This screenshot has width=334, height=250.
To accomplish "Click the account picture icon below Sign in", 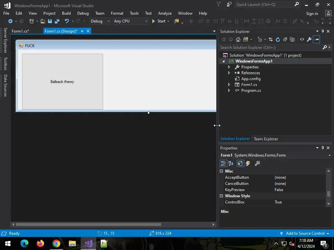I will coord(328,13).
